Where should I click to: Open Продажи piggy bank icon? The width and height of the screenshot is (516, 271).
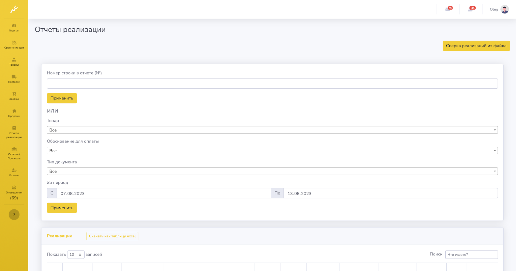tap(14, 111)
